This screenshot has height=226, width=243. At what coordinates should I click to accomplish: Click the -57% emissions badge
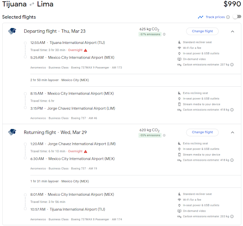coord(150,34)
